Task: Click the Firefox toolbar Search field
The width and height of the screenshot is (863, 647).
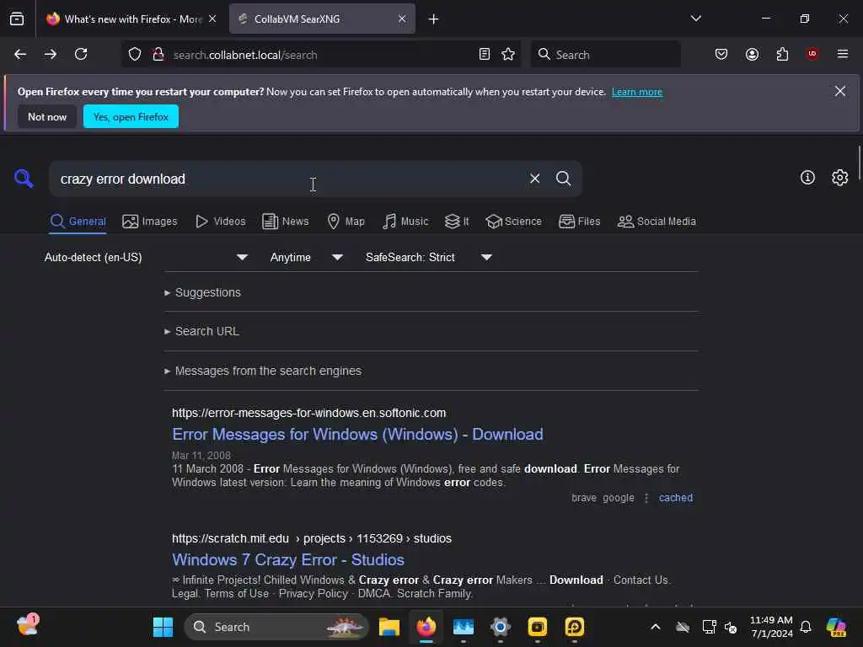Action: click(x=605, y=55)
